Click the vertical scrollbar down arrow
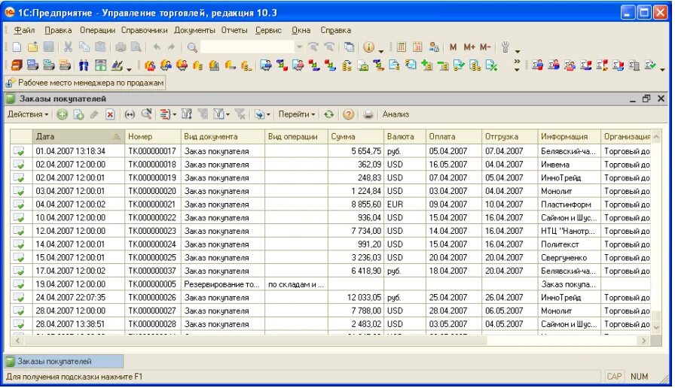Screen dimensions: 675x388 click(656, 326)
